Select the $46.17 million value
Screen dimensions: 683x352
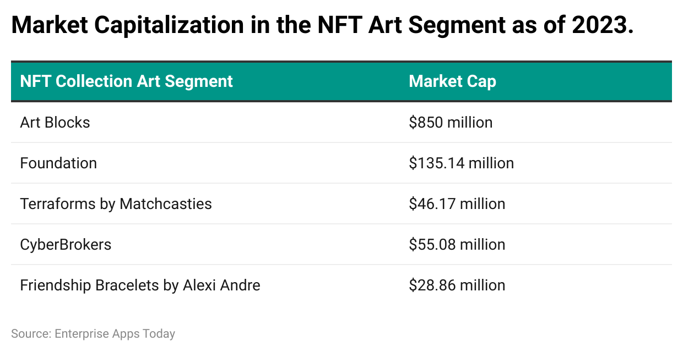457,204
